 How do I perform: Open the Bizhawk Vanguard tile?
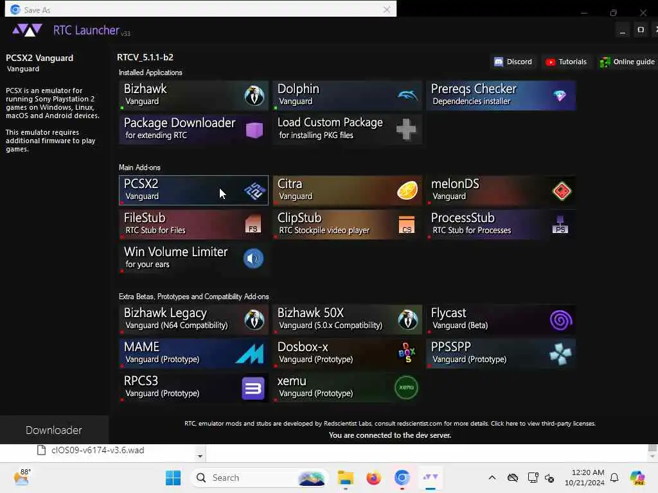[193, 96]
